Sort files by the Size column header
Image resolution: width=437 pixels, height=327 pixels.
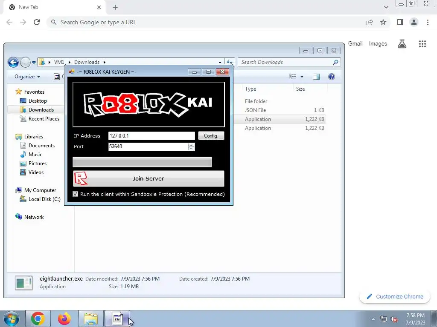coord(300,89)
